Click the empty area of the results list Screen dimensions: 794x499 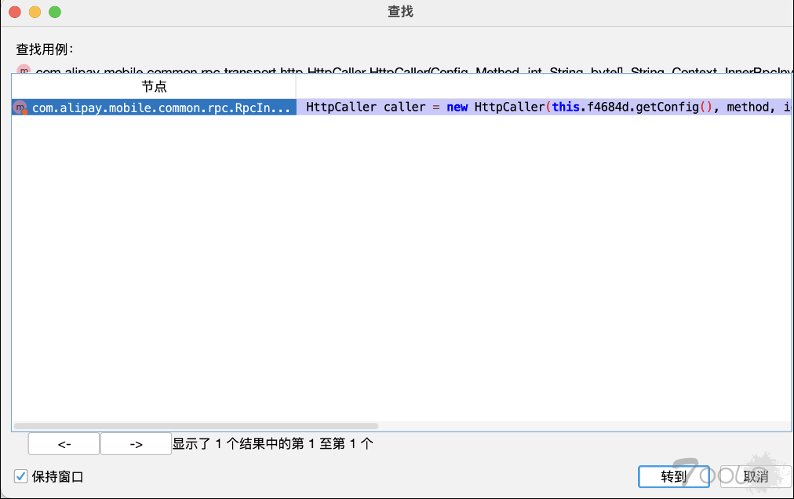[400, 267]
